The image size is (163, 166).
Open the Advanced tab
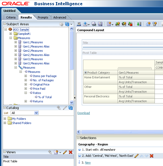(60, 17)
